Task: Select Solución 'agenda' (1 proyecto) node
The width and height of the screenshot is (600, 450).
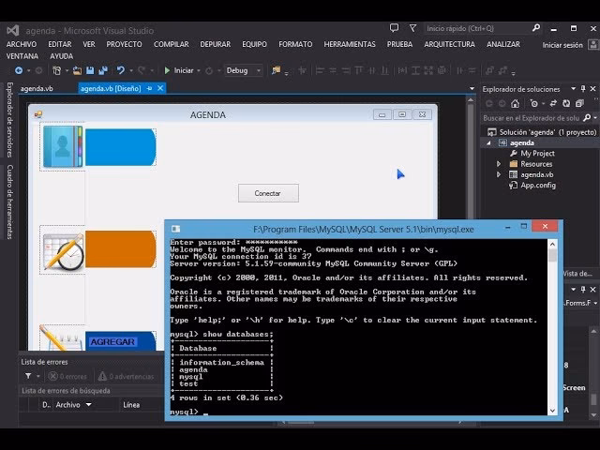Action: click(x=547, y=132)
